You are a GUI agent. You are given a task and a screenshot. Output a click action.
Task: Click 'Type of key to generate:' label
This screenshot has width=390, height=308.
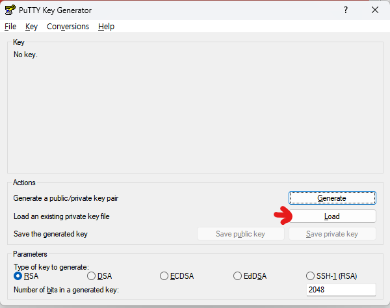(51, 267)
